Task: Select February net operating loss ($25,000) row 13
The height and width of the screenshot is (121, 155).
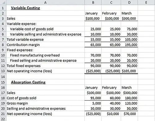Action: pyautogui.click(x=111, y=71)
